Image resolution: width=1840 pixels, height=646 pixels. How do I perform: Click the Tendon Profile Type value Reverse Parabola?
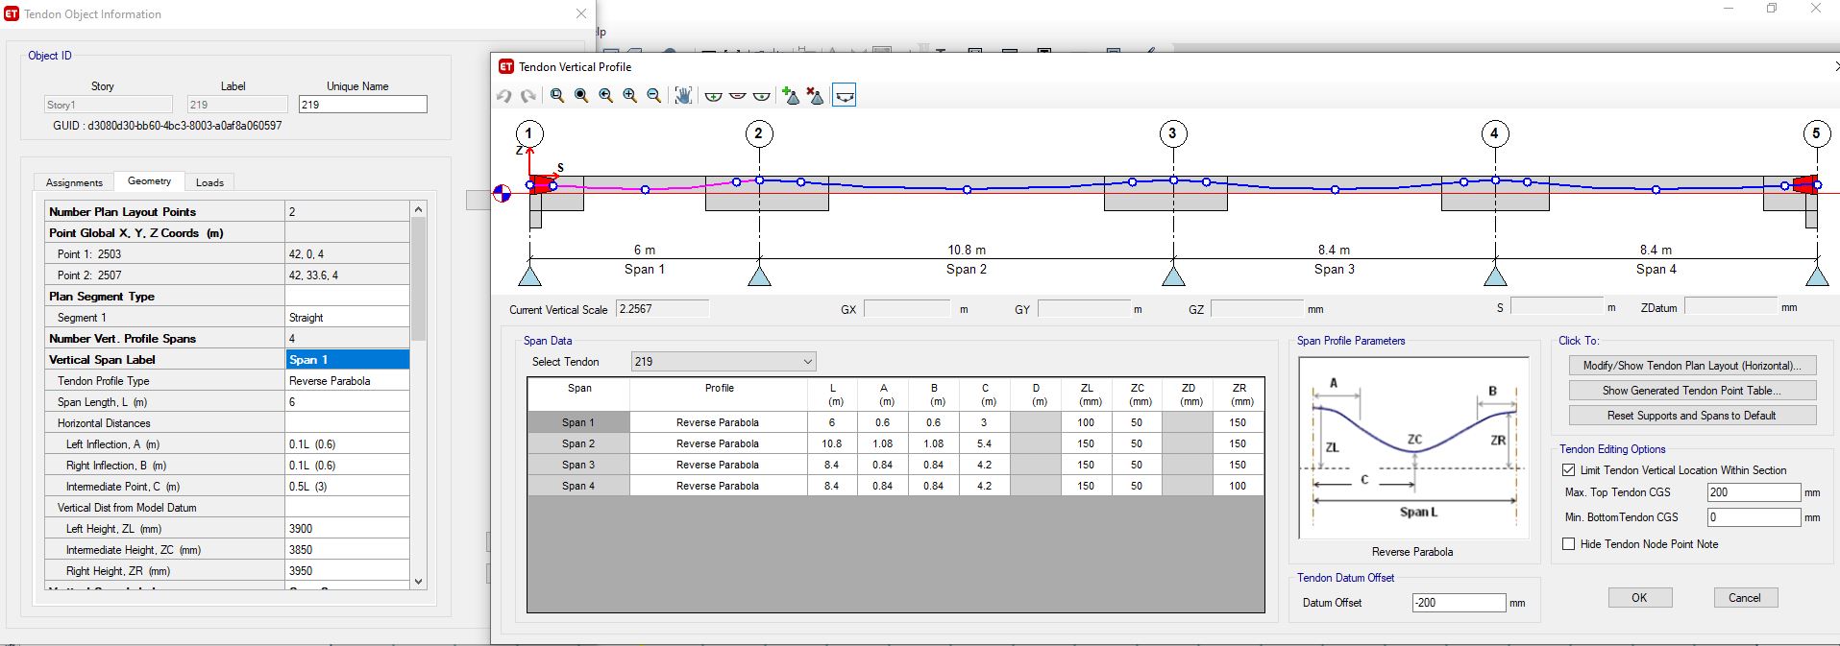click(x=347, y=381)
